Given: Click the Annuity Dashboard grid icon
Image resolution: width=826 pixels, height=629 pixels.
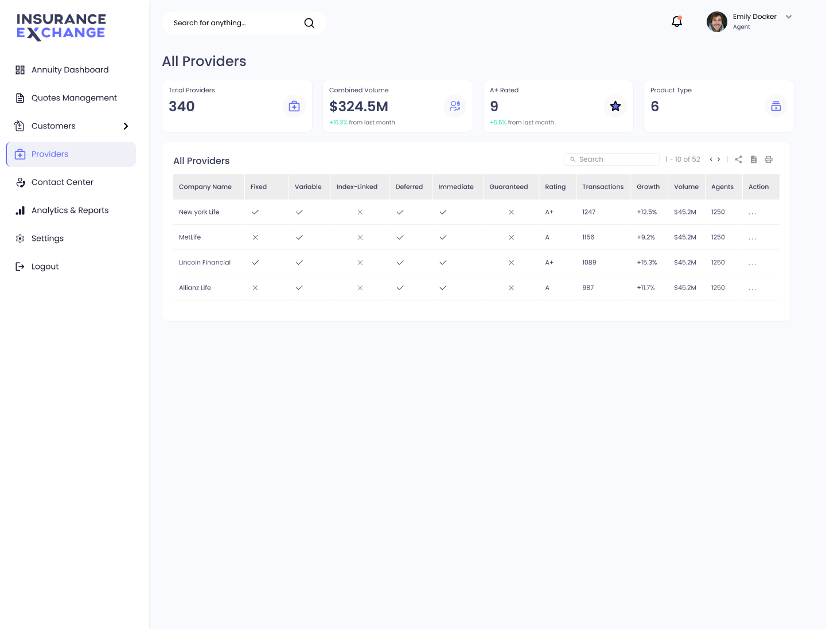Looking at the screenshot, I should click(20, 70).
